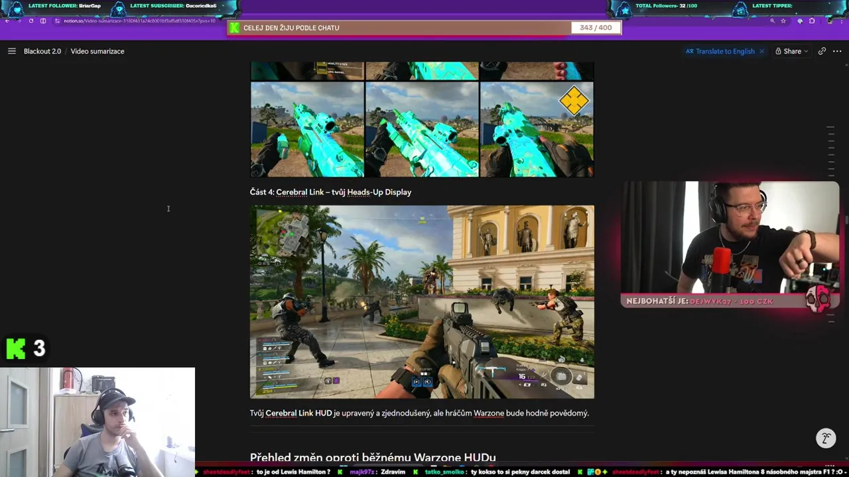Click the pink skull icon on the webcam frame
The width and height of the screenshot is (849, 477).
818,300
